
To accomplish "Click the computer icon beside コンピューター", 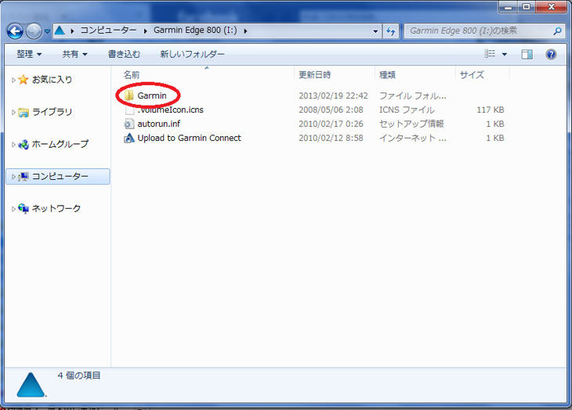I will pyautogui.click(x=24, y=177).
